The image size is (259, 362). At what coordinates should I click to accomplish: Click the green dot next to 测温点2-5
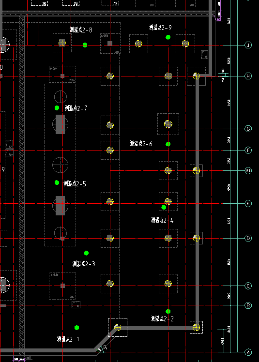[x=57, y=182]
